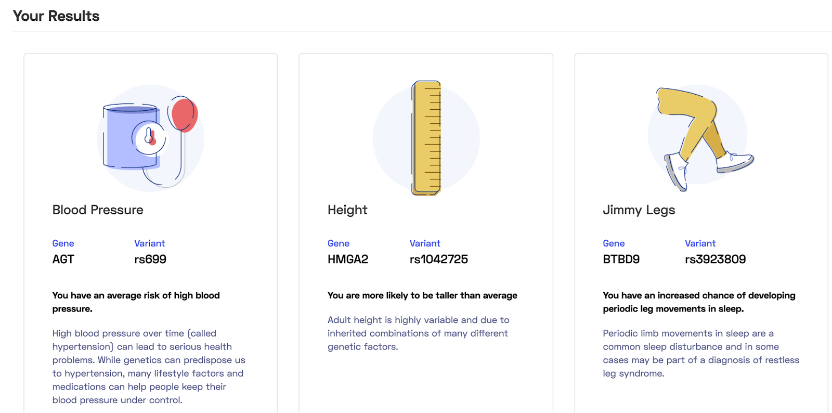The image size is (832, 413).
Task: Select the rs1042725 variant ID
Action: click(x=439, y=259)
